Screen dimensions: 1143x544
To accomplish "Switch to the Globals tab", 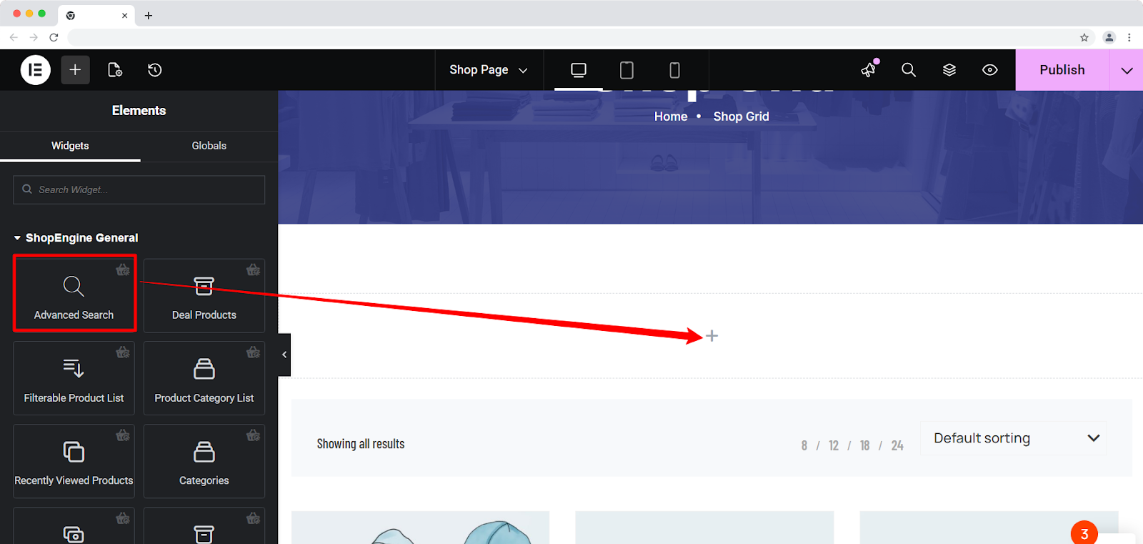I will click(x=209, y=146).
